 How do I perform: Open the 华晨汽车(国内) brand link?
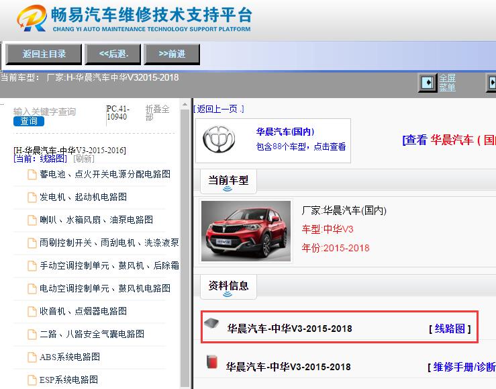pos(285,132)
